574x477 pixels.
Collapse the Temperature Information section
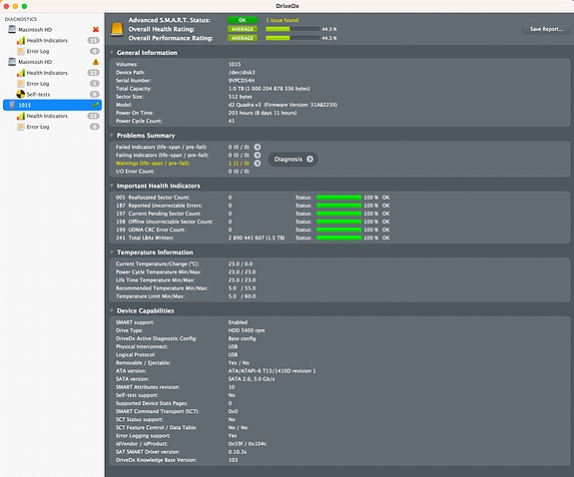pos(112,252)
